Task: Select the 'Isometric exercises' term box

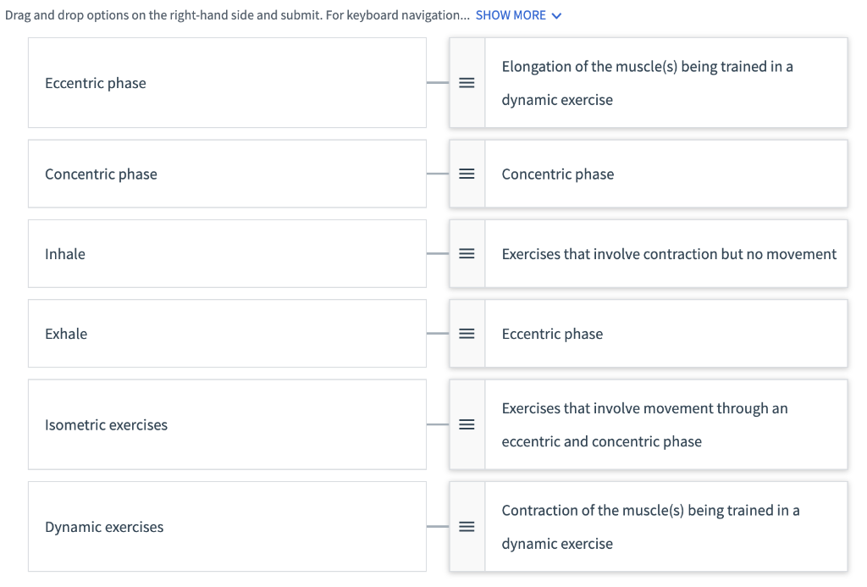Action: pos(227,424)
